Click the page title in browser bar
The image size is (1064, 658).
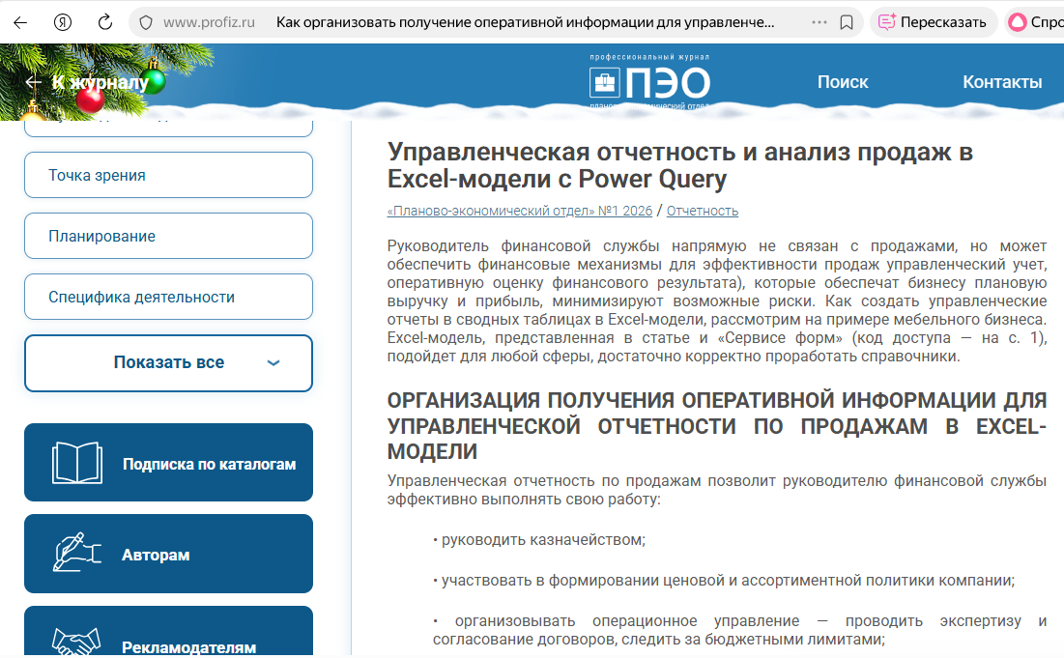click(x=525, y=22)
